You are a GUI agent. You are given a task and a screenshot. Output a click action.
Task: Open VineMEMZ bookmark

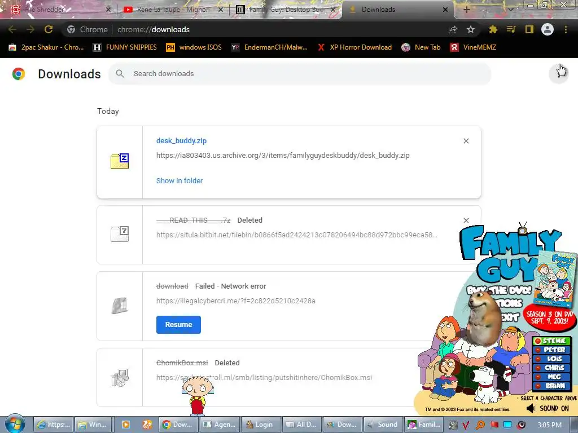point(474,47)
